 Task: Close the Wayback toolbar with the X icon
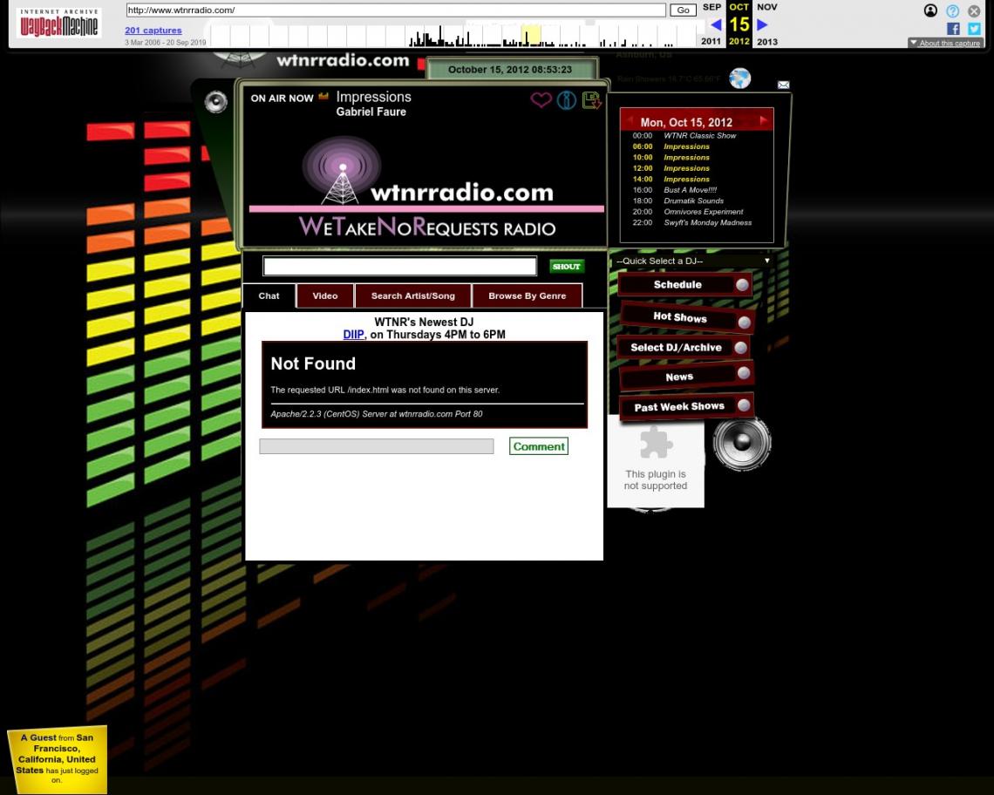[x=974, y=10]
